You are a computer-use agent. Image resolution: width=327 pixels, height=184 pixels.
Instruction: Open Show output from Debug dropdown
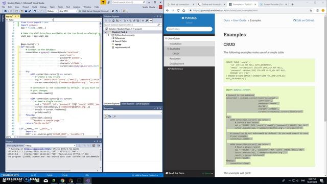click(x=50, y=145)
